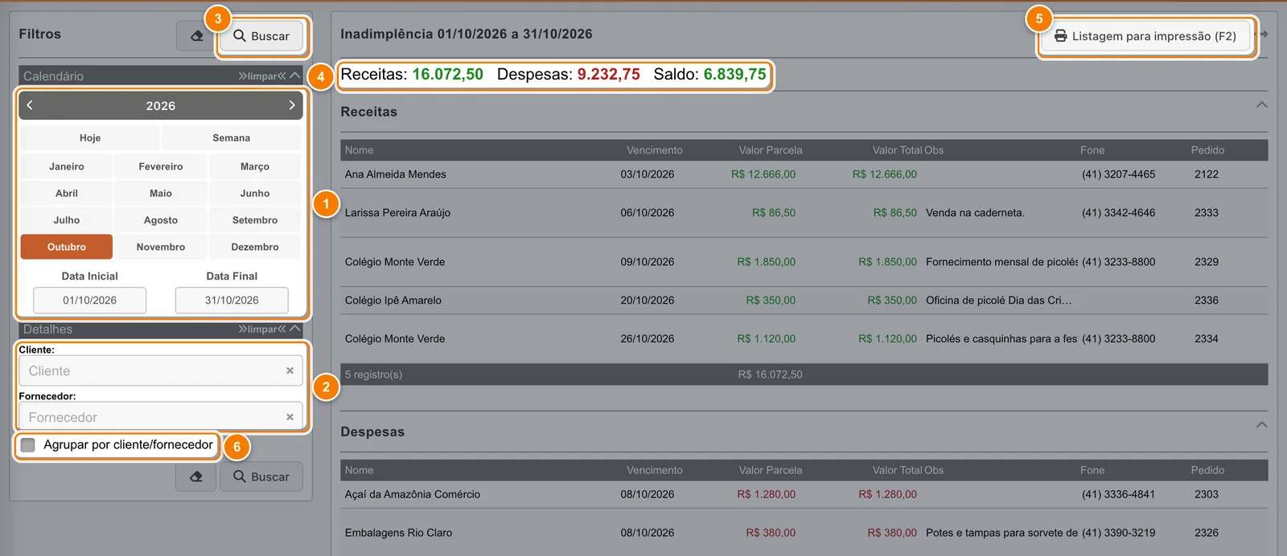Select the Ana Almeida Mendes row name

pos(396,174)
